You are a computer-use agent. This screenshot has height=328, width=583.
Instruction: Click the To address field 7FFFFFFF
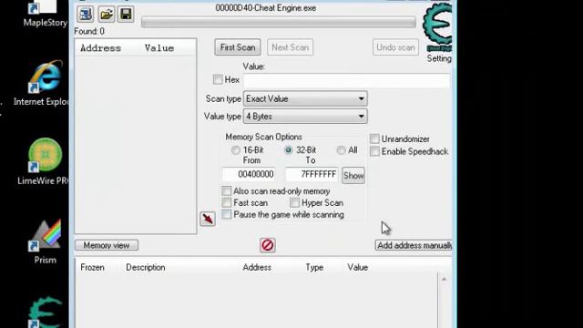(312, 174)
